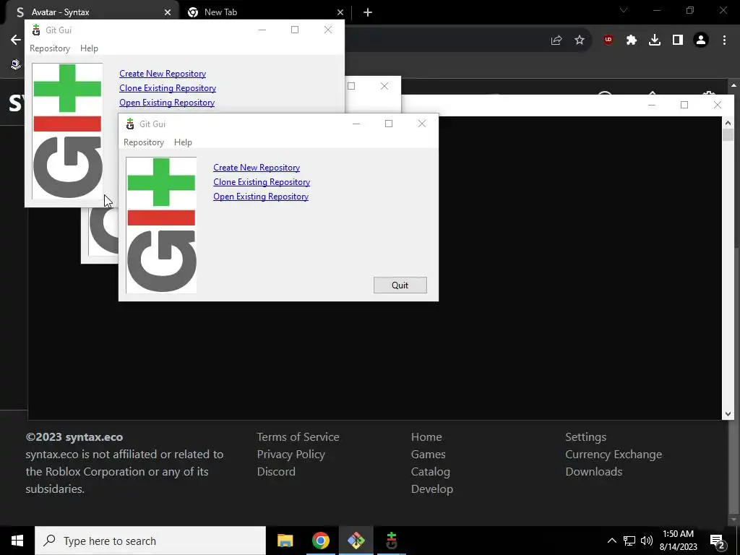Switch to the New Tab browser tab

264,12
